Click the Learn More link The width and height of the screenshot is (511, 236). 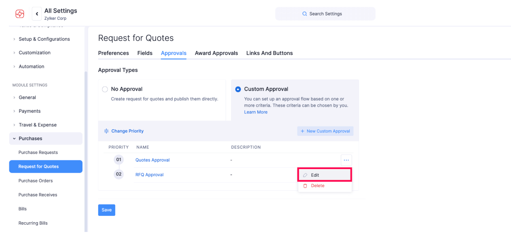pos(255,112)
